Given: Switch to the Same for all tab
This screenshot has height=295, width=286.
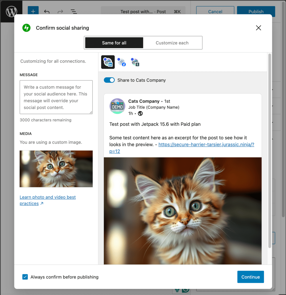Looking at the screenshot, I should tap(114, 43).
